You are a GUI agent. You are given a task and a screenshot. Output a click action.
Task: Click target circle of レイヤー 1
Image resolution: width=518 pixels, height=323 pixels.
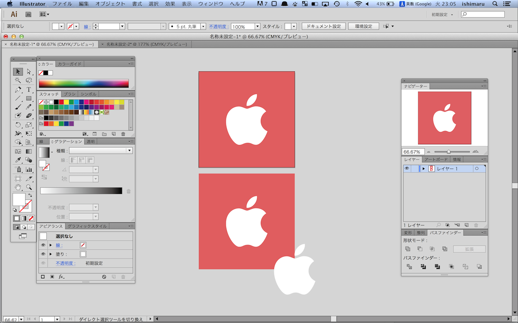(477, 169)
